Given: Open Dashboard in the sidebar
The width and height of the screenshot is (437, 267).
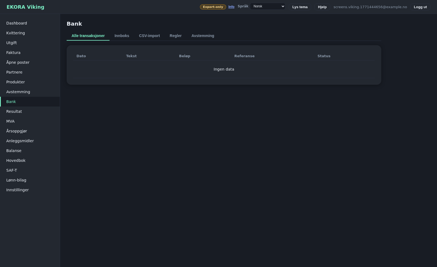Looking at the screenshot, I should [x=17, y=23].
